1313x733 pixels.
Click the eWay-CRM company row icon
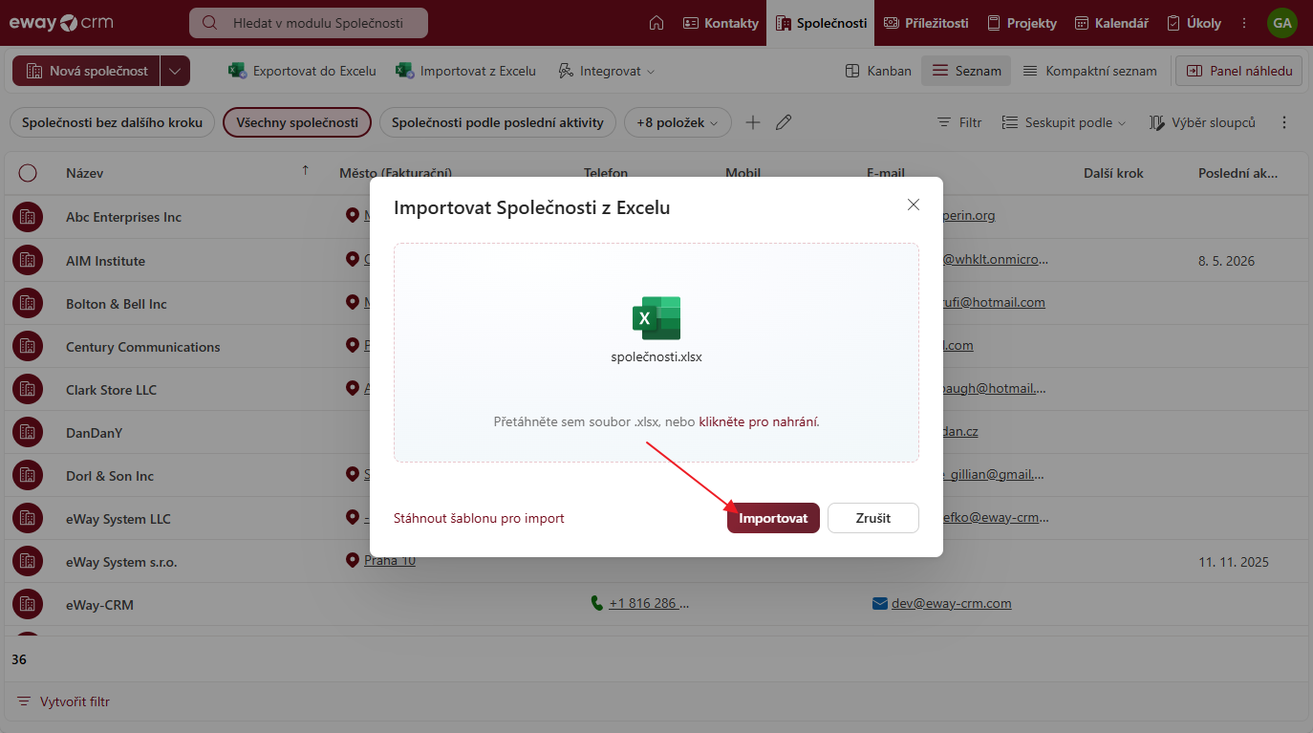pos(28,604)
